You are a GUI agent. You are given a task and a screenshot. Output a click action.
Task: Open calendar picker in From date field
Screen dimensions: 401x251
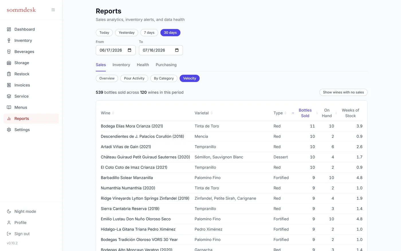click(x=129, y=50)
